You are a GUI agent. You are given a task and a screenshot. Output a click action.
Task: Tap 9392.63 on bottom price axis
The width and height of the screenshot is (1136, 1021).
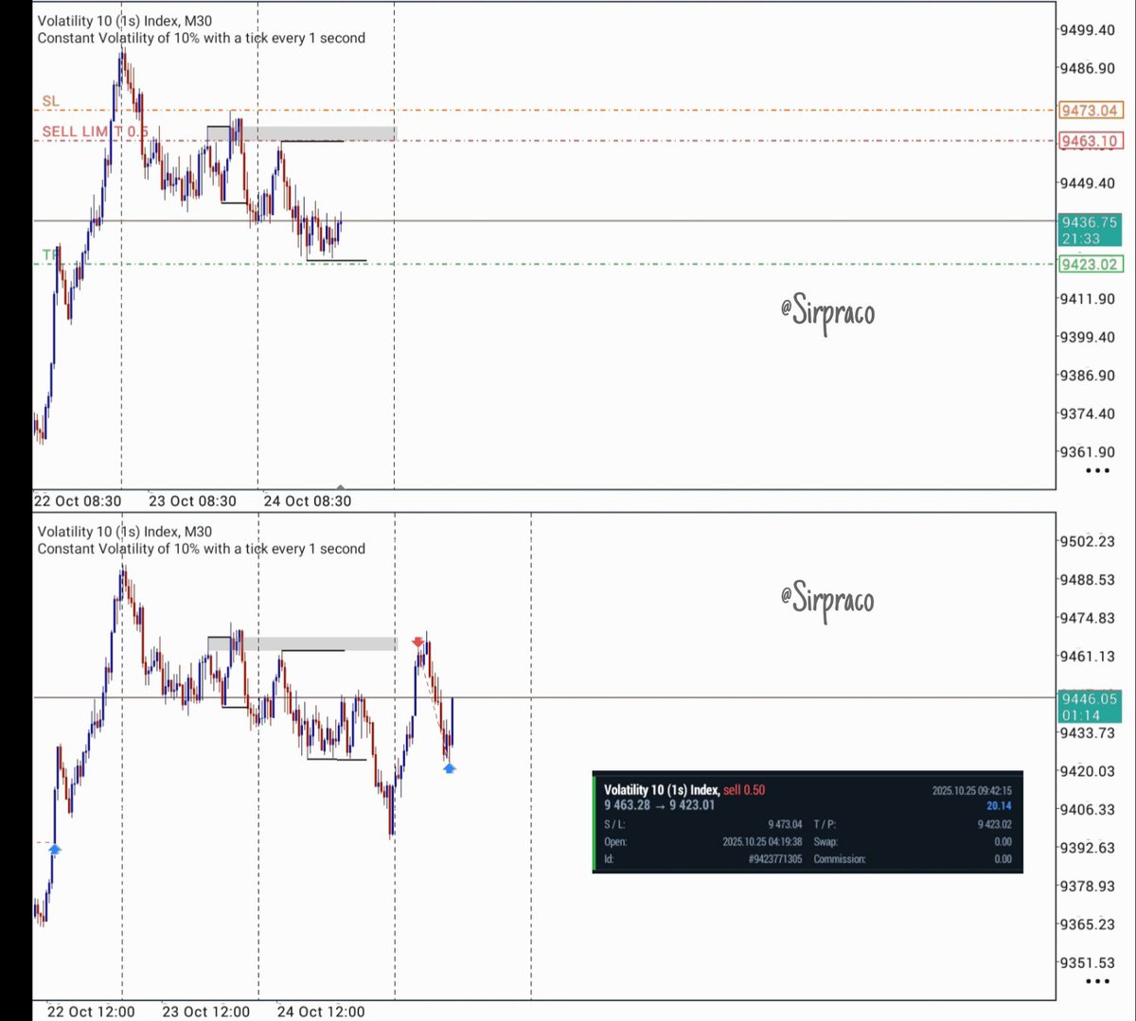(x=1087, y=848)
